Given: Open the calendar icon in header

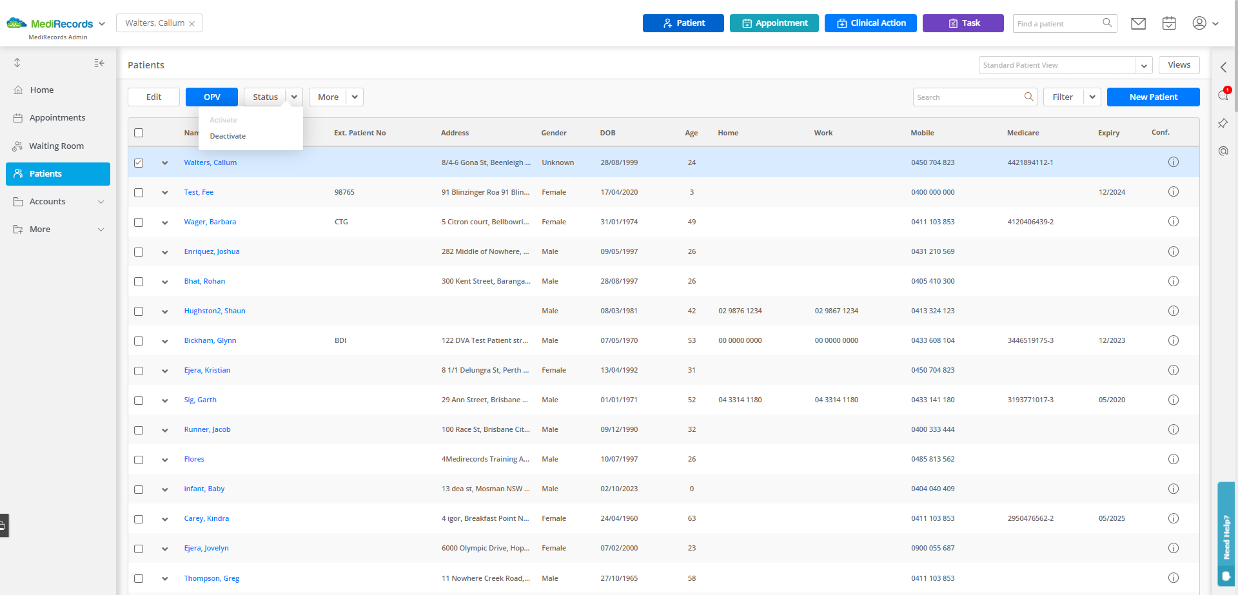Looking at the screenshot, I should (x=1169, y=23).
